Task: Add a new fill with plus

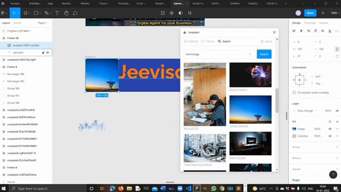Action: (337, 122)
